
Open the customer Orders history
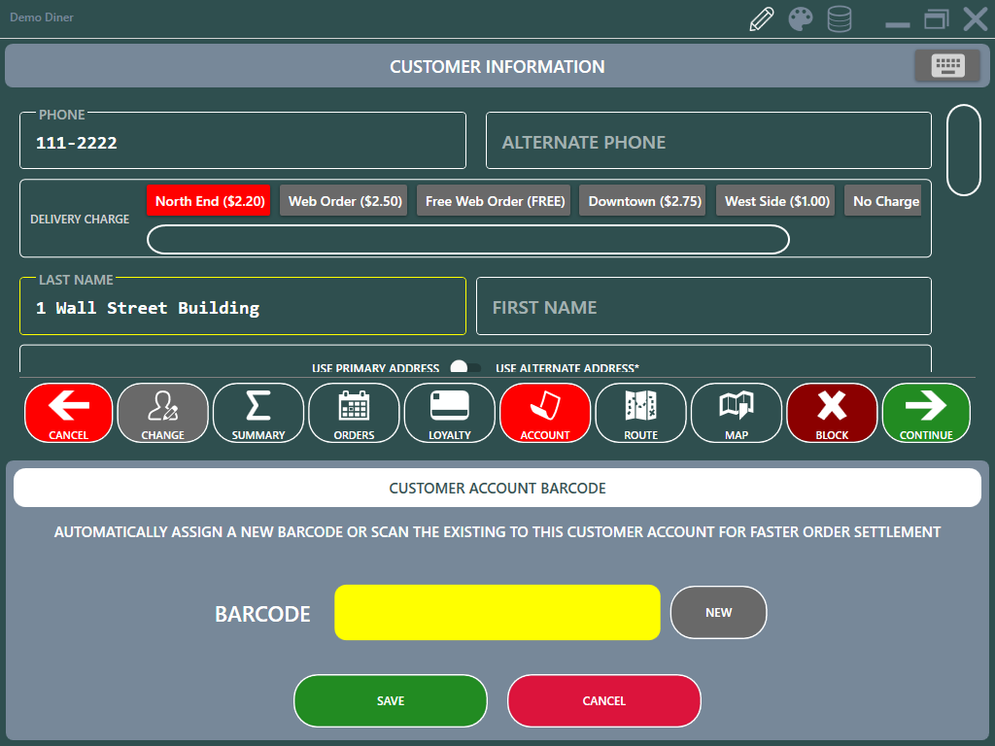354,414
